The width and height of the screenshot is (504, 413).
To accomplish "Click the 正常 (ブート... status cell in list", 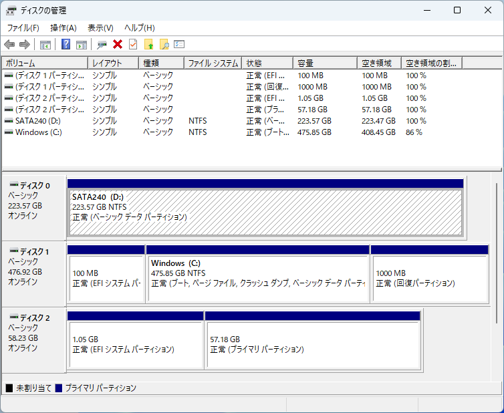I will coord(267,132).
